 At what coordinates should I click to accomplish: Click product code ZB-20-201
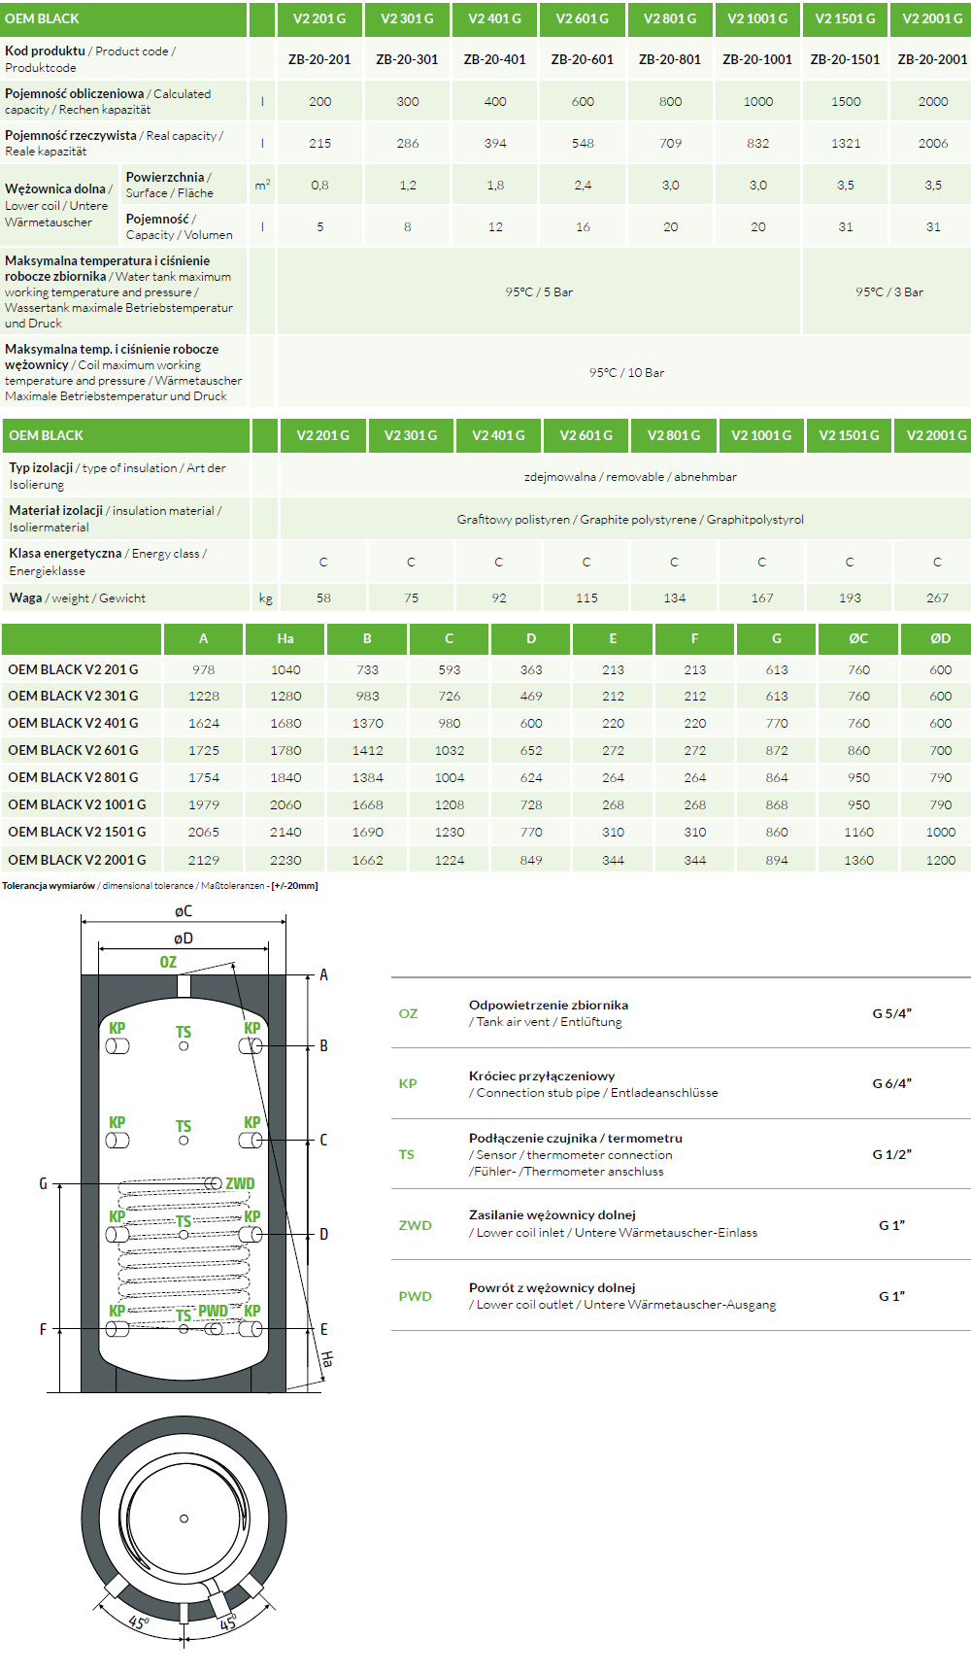click(319, 59)
